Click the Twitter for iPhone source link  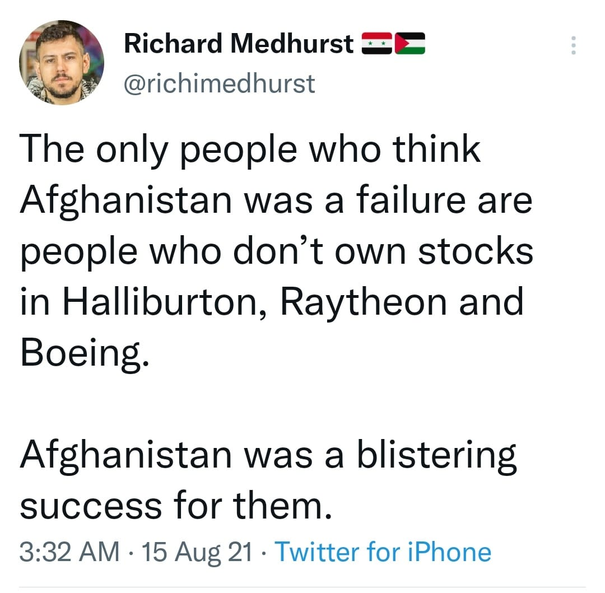(383, 552)
